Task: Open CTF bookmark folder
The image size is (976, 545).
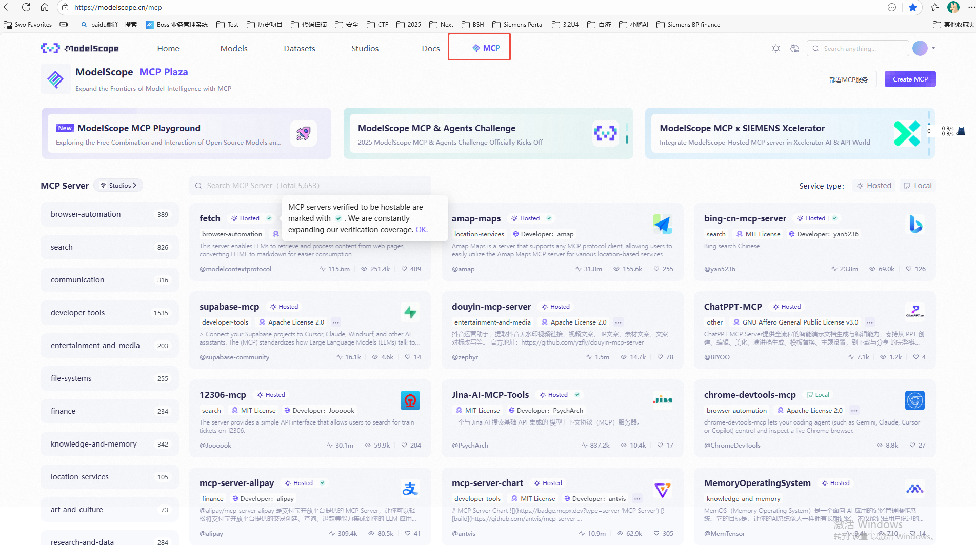Action: pyautogui.click(x=377, y=24)
